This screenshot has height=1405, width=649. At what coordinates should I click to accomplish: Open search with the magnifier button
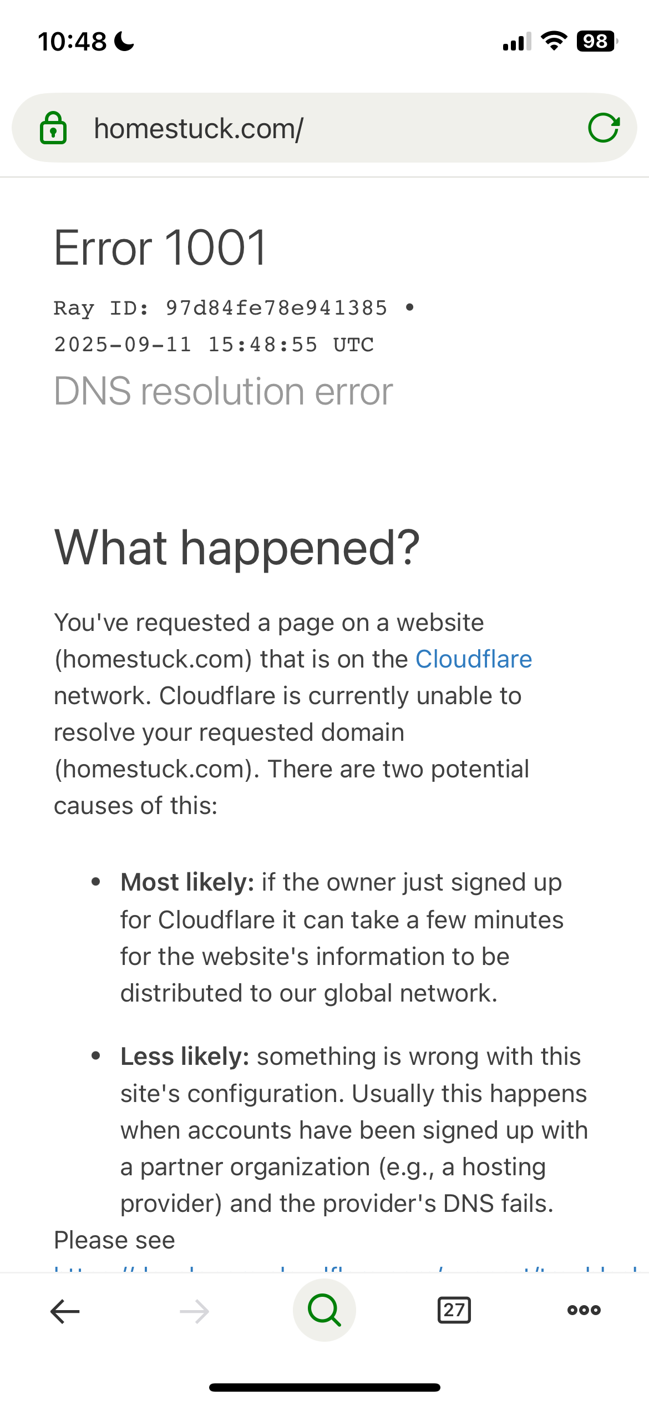click(324, 1310)
